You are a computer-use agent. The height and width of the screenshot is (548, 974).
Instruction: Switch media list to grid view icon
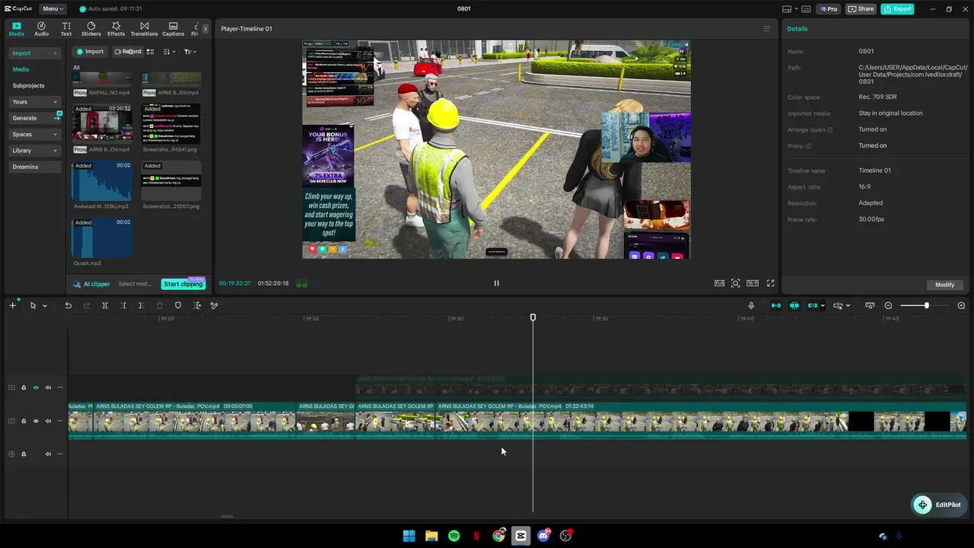click(x=150, y=52)
